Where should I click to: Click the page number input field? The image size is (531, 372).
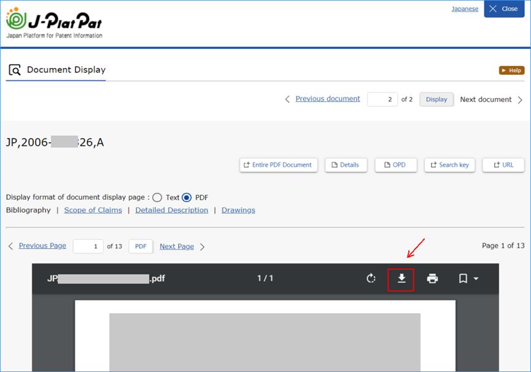coord(88,246)
